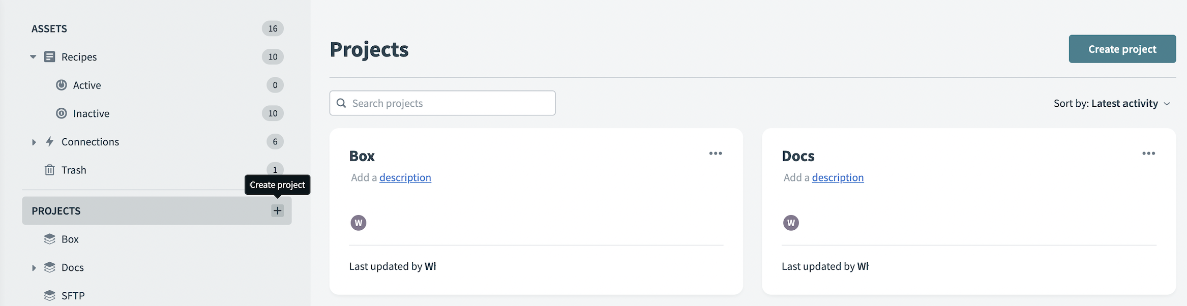This screenshot has height=306, width=1187.
Task: Click the Create project button
Action: click(1122, 49)
